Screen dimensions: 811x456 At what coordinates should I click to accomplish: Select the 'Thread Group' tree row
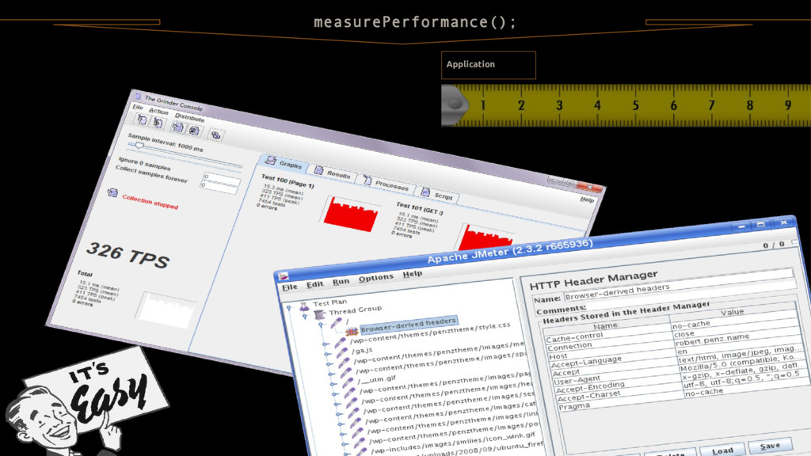click(355, 310)
